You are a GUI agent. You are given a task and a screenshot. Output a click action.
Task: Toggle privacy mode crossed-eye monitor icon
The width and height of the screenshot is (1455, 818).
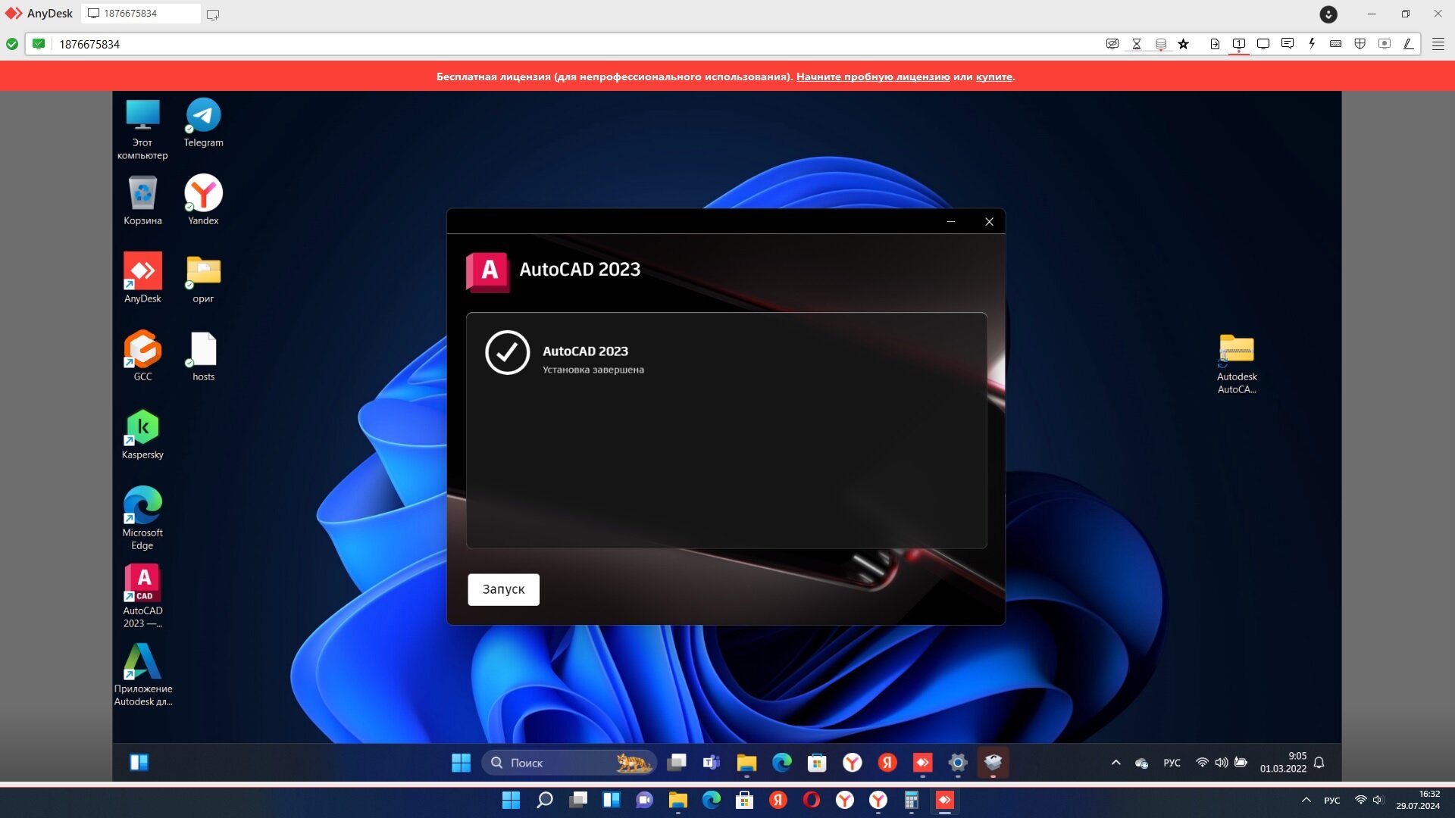point(1112,44)
